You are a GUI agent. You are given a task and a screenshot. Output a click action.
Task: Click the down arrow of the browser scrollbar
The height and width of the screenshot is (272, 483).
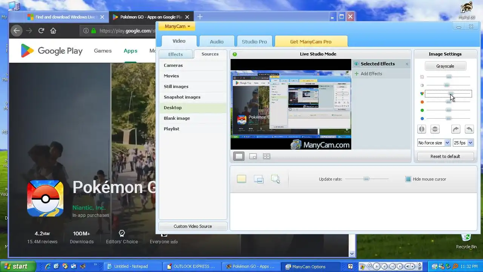tap(352, 254)
